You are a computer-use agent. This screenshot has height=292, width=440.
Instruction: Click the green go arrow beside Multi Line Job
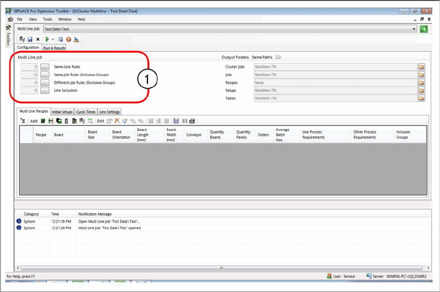tap(424, 29)
